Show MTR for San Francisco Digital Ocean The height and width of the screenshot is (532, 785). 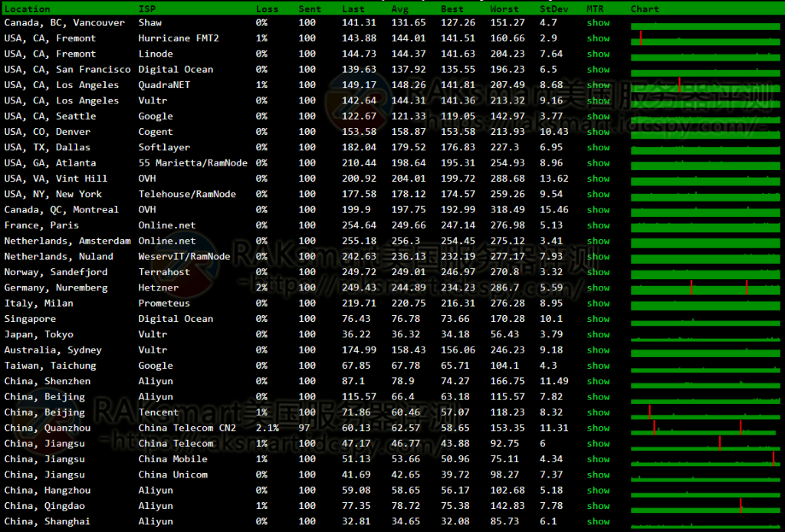[598, 69]
